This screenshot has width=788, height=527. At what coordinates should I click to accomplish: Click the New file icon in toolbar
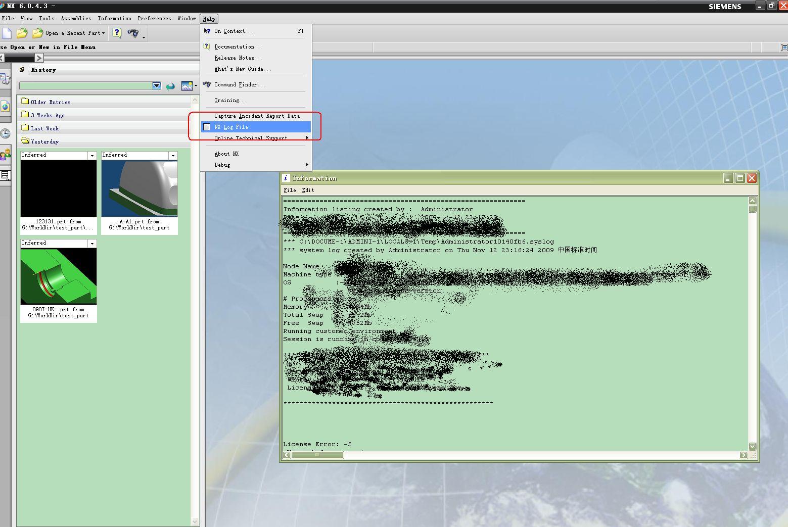(7, 33)
